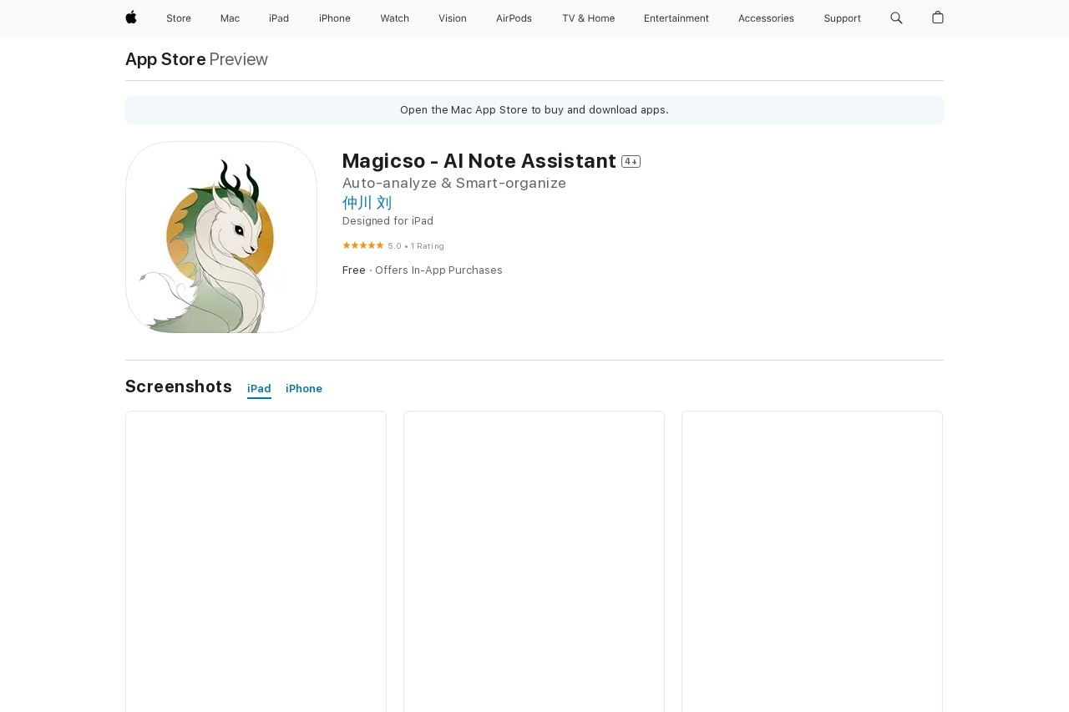Open the iPad nav menu item

click(279, 18)
